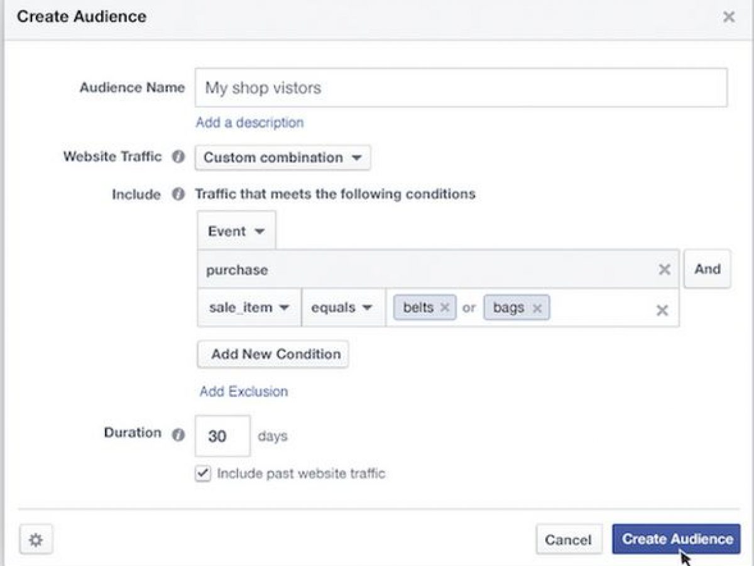Click the Add Exclusion link
The image size is (754, 566).
[x=244, y=391]
